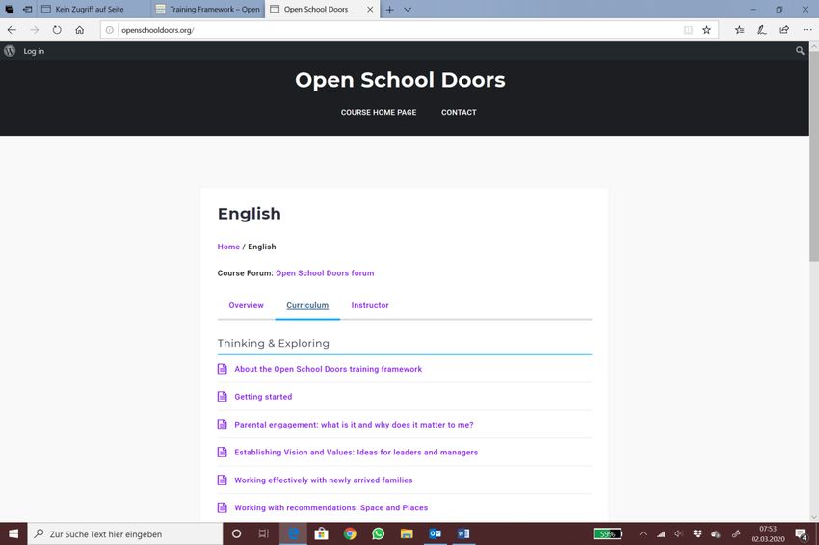
Task: Open volume control in system tray
Action: click(x=678, y=533)
